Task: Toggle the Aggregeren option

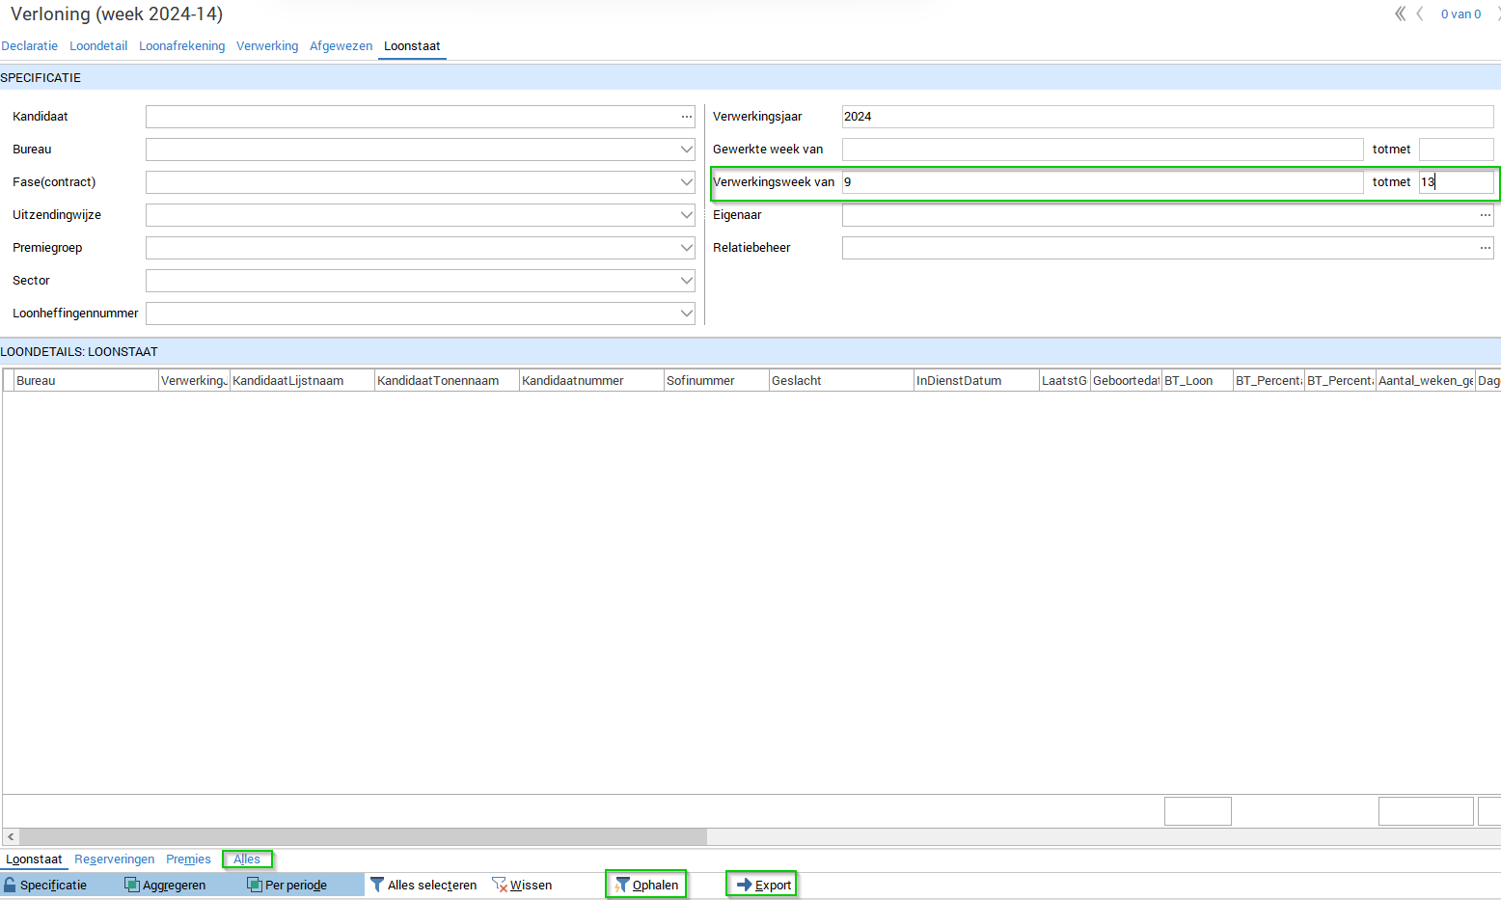Action: (165, 885)
